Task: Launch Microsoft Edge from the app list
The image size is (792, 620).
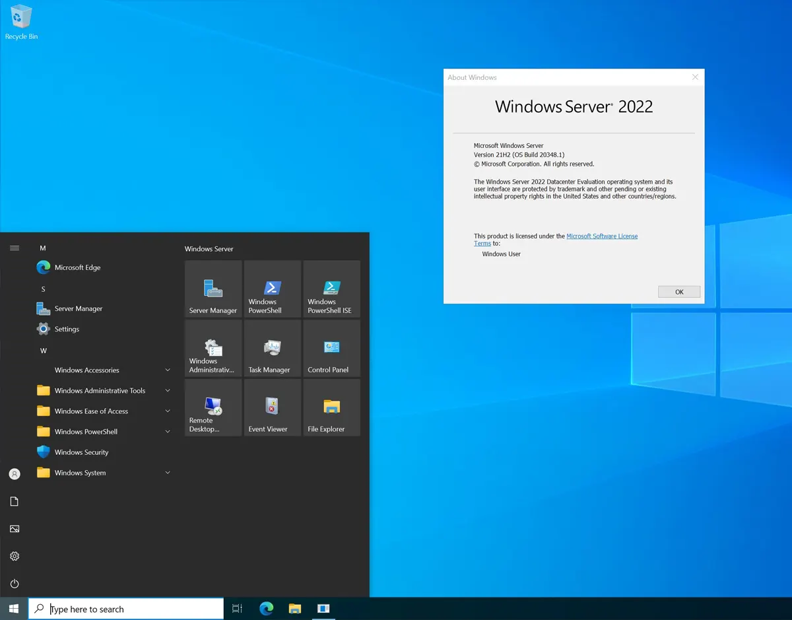Action: [104, 267]
